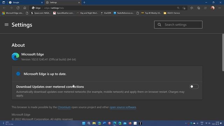Switch to the Google tab

[x=26, y=2]
